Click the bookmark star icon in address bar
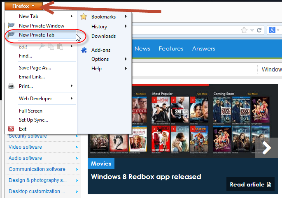 coord(244,30)
